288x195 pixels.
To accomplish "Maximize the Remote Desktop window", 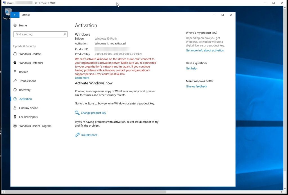I will tap(273, 3).
